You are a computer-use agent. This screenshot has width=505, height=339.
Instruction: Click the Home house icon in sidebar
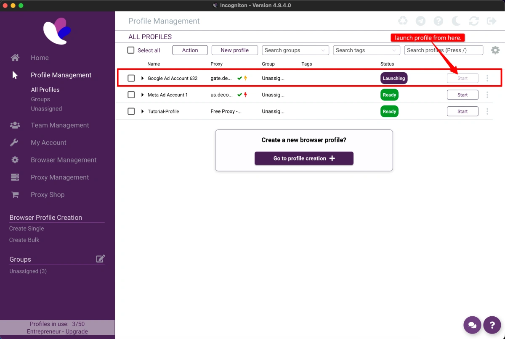(x=15, y=58)
